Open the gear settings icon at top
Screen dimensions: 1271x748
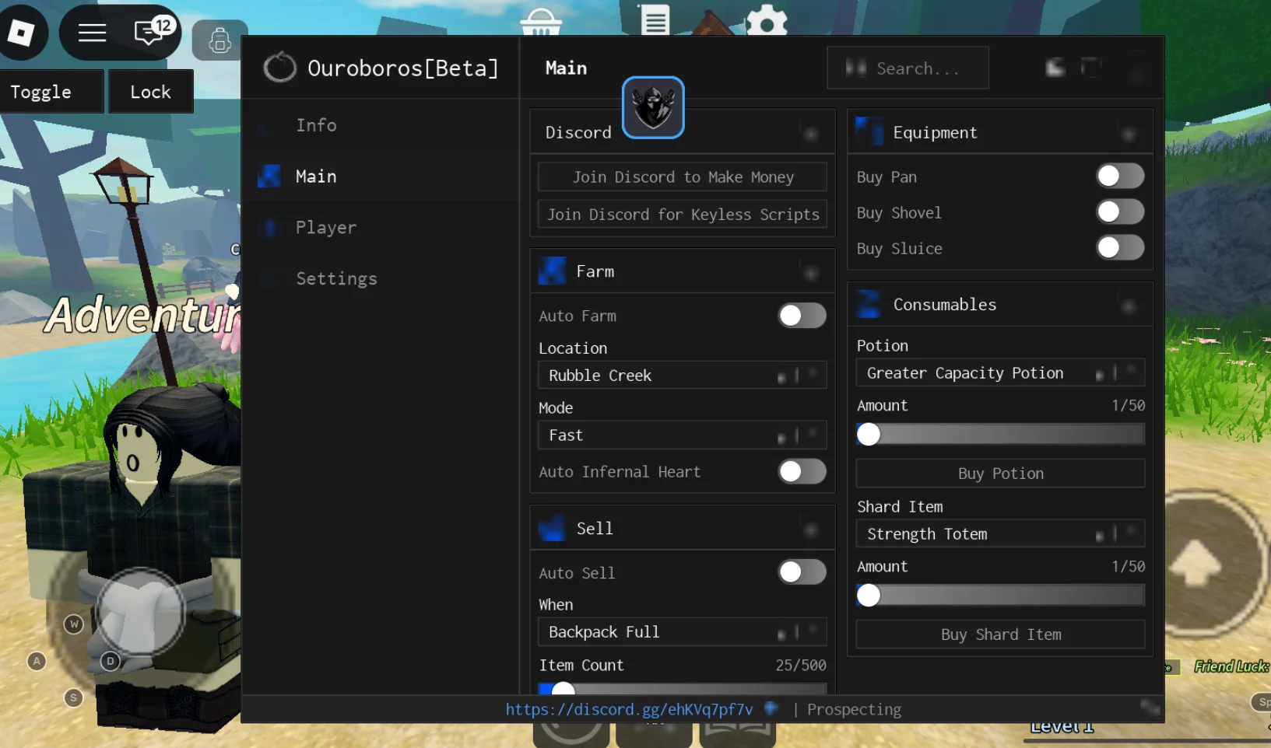coord(767,21)
